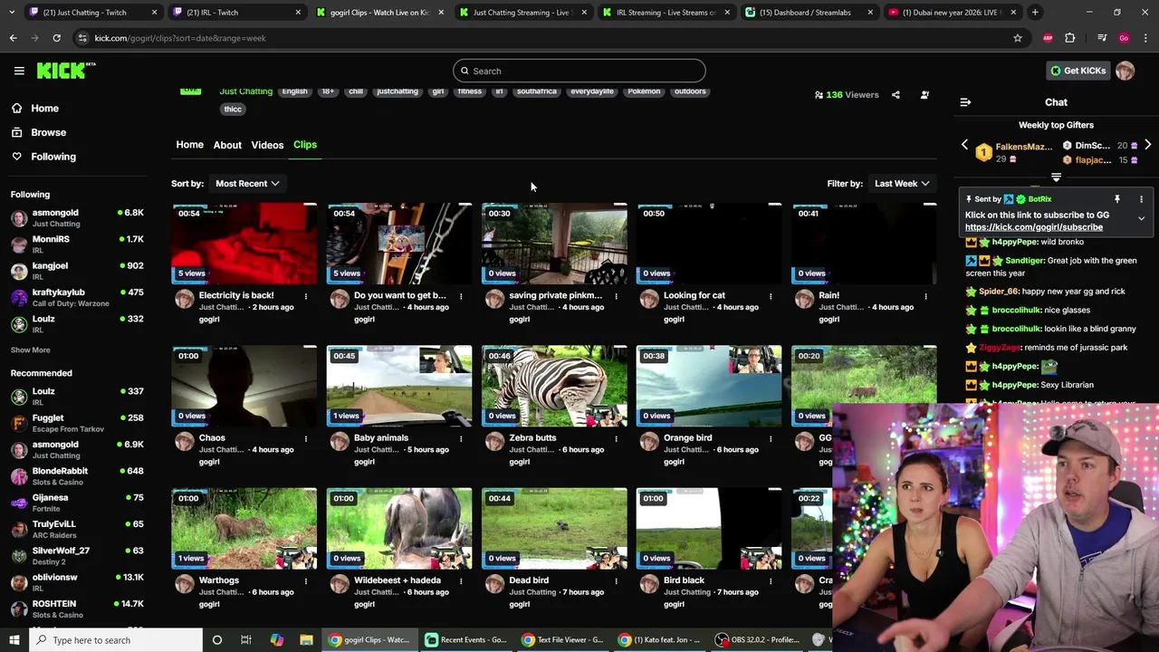Viewport: 1159px width, 652px height.
Task: Switch to the Videos tab
Action: (267, 145)
